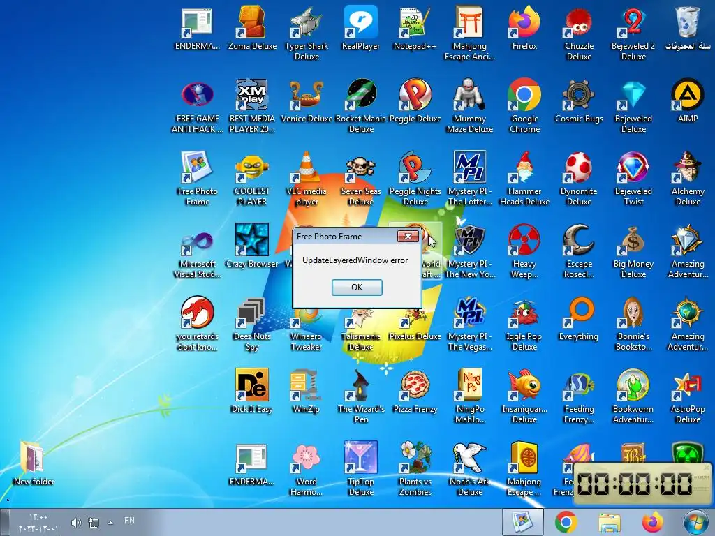Select the Bejeweled 2 Deluxe icon
Screen dimensions: 715x536
point(633,33)
